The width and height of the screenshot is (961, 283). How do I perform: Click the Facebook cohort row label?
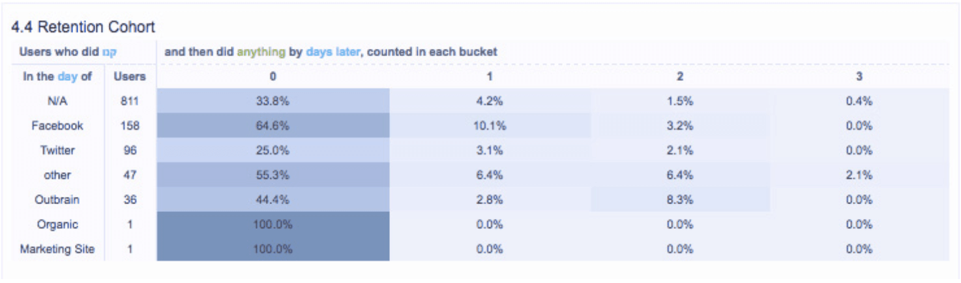coord(57,126)
